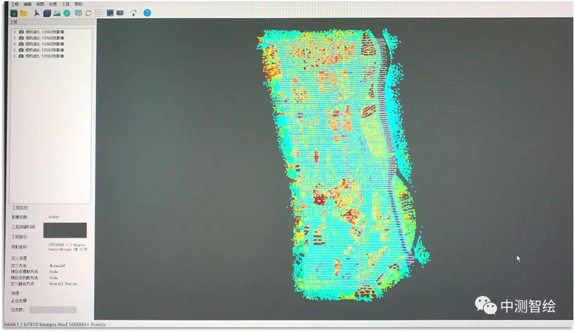Click the 总进度 progress bar

[53, 310]
